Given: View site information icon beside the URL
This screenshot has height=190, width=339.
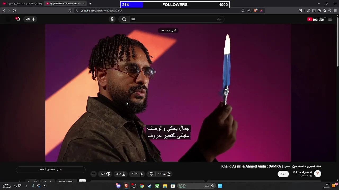Looking at the screenshot, I should pyautogui.click(x=77, y=11).
